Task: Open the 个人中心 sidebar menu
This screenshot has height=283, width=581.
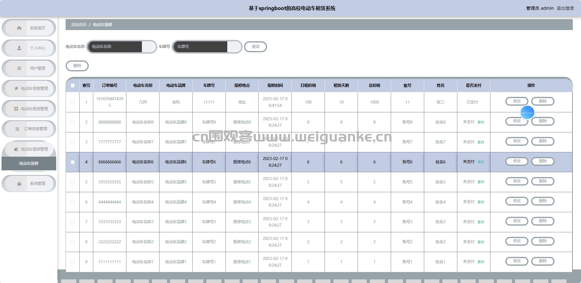Action: click(x=29, y=48)
